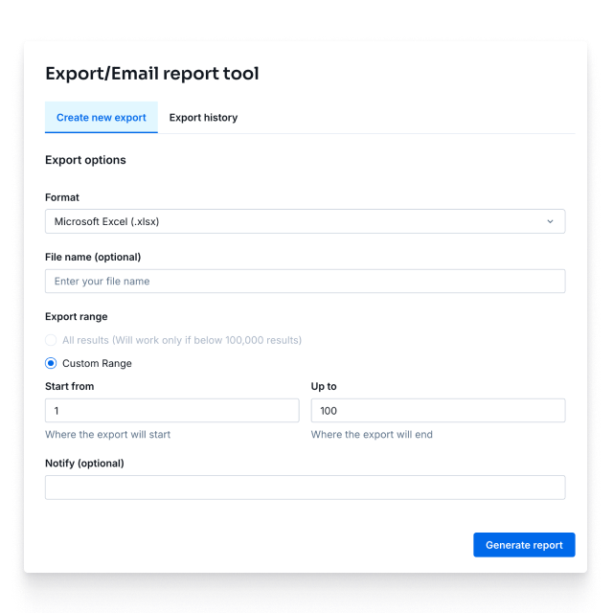Click the 'Up to' label
This screenshot has height=613, width=613.
324,386
